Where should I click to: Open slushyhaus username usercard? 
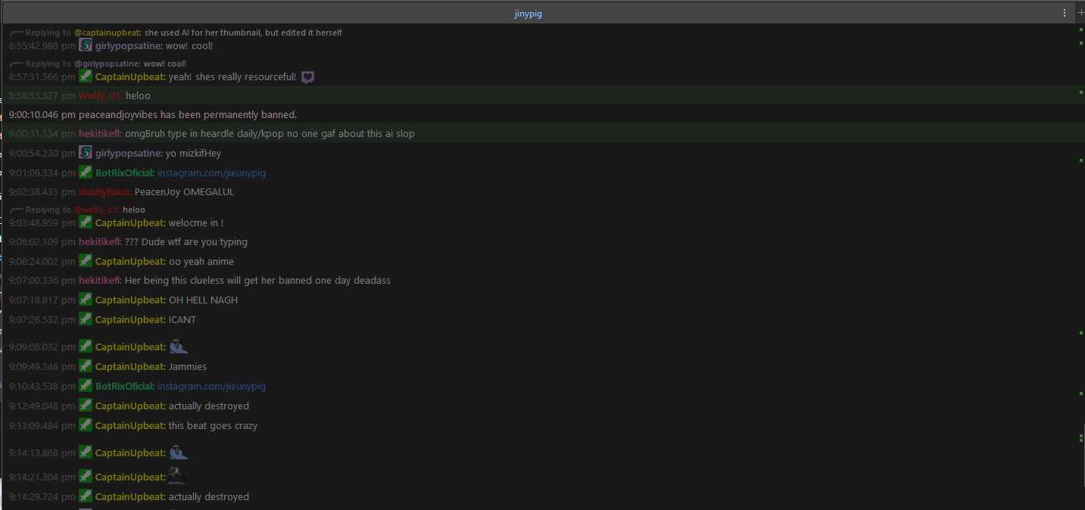[104, 192]
